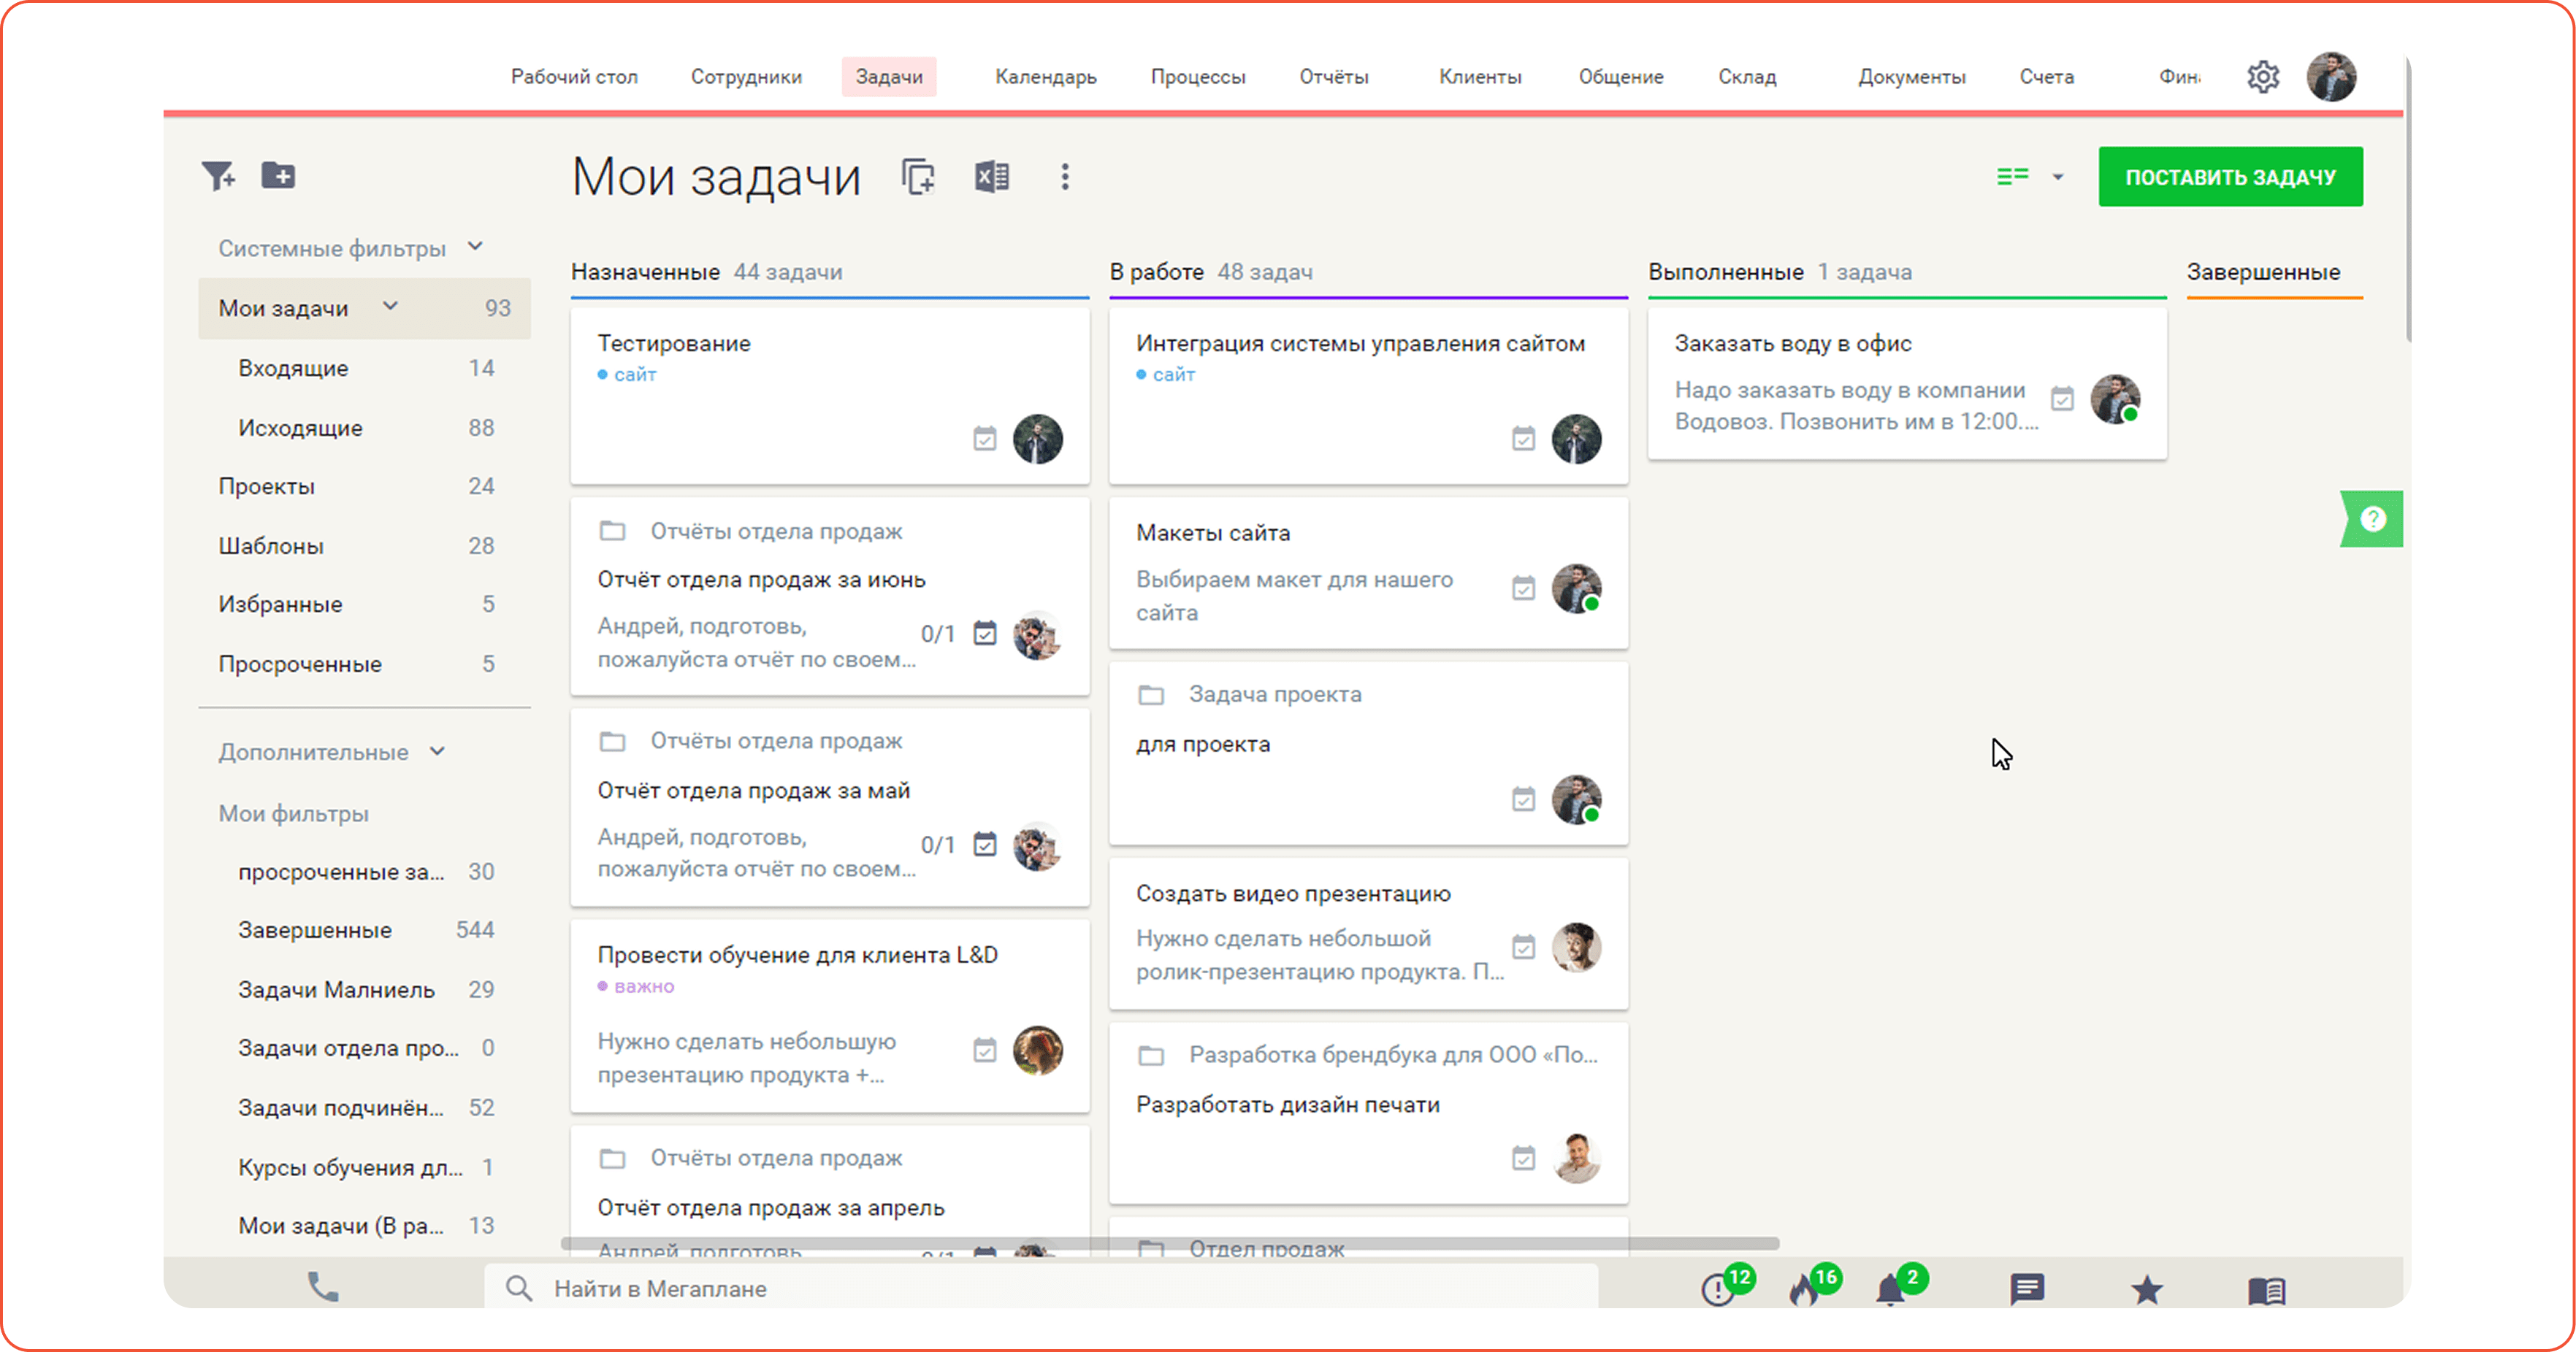Image resolution: width=2576 pixels, height=1352 pixels.
Task: Click deadline icon on Провести обучение для клиента card
Action: (x=985, y=1051)
